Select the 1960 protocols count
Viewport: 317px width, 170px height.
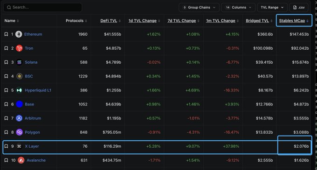pyautogui.click(x=83, y=34)
